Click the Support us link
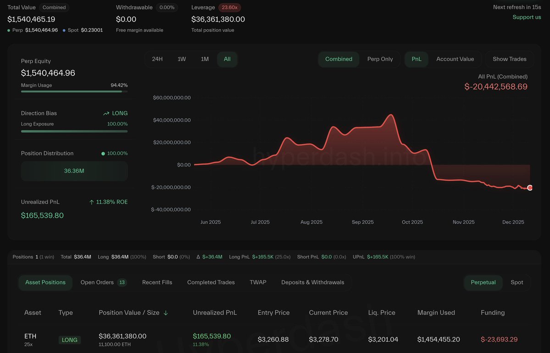 (x=527, y=17)
